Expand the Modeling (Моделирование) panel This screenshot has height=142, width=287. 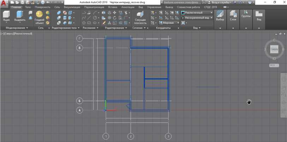click(x=17, y=28)
